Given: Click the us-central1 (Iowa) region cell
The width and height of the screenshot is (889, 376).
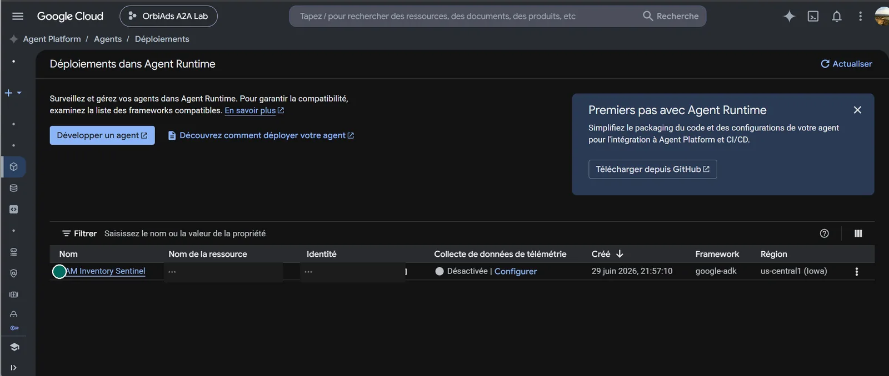Looking at the screenshot, I should click(x=793, y=271).
